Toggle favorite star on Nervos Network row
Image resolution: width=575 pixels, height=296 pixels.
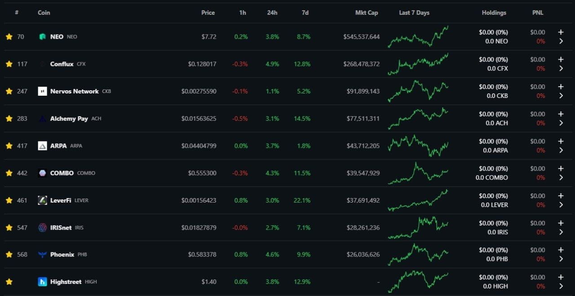[x=9, y=91]
